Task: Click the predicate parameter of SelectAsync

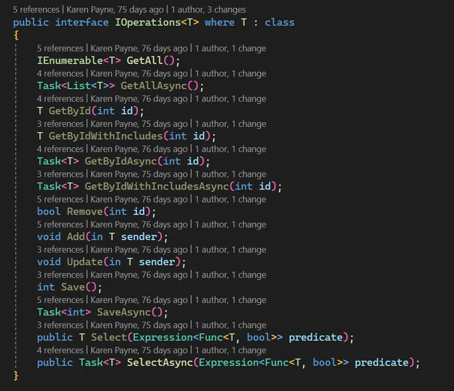Action: pos(382,362)
